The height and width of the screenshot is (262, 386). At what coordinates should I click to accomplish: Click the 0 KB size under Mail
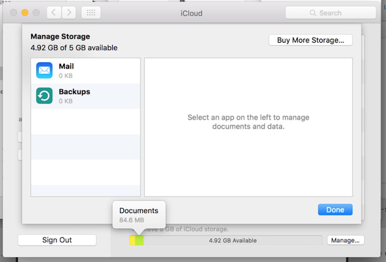[66, 76]
